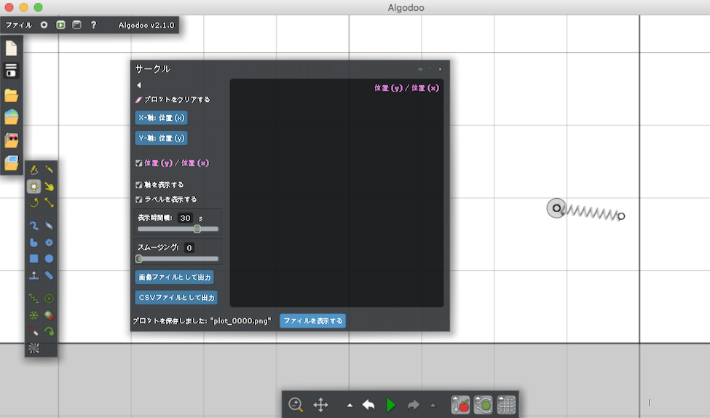Toggle air friction icon with green ball
710x418 pixels.
click(x=483, y=405)
